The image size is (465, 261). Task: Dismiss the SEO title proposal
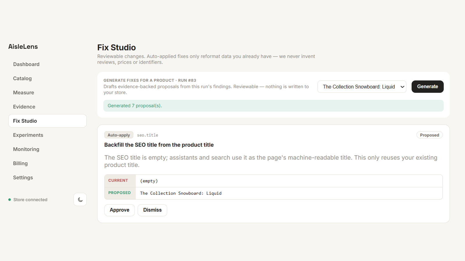coord(152,210)
